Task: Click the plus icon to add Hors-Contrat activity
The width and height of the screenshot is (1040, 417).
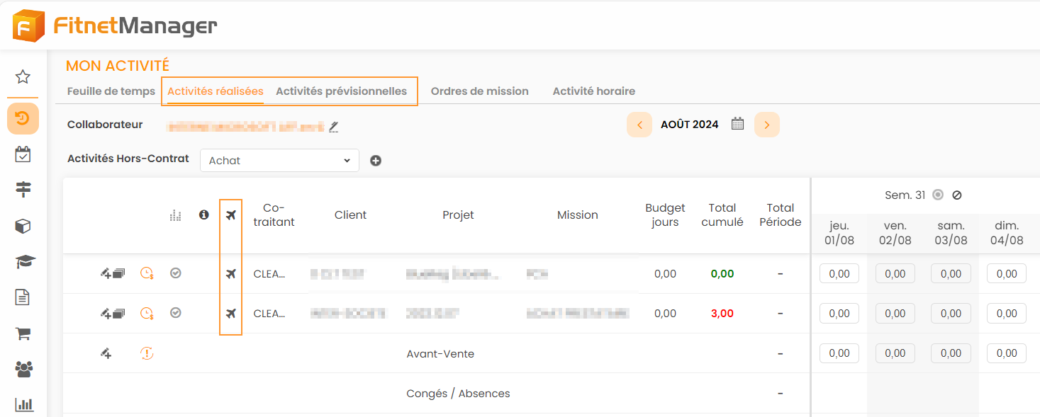Action: pos(376,161)
